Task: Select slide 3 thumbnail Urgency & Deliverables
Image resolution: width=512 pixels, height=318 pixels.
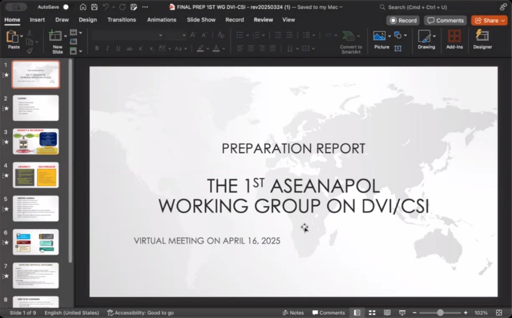Action: 36,141
